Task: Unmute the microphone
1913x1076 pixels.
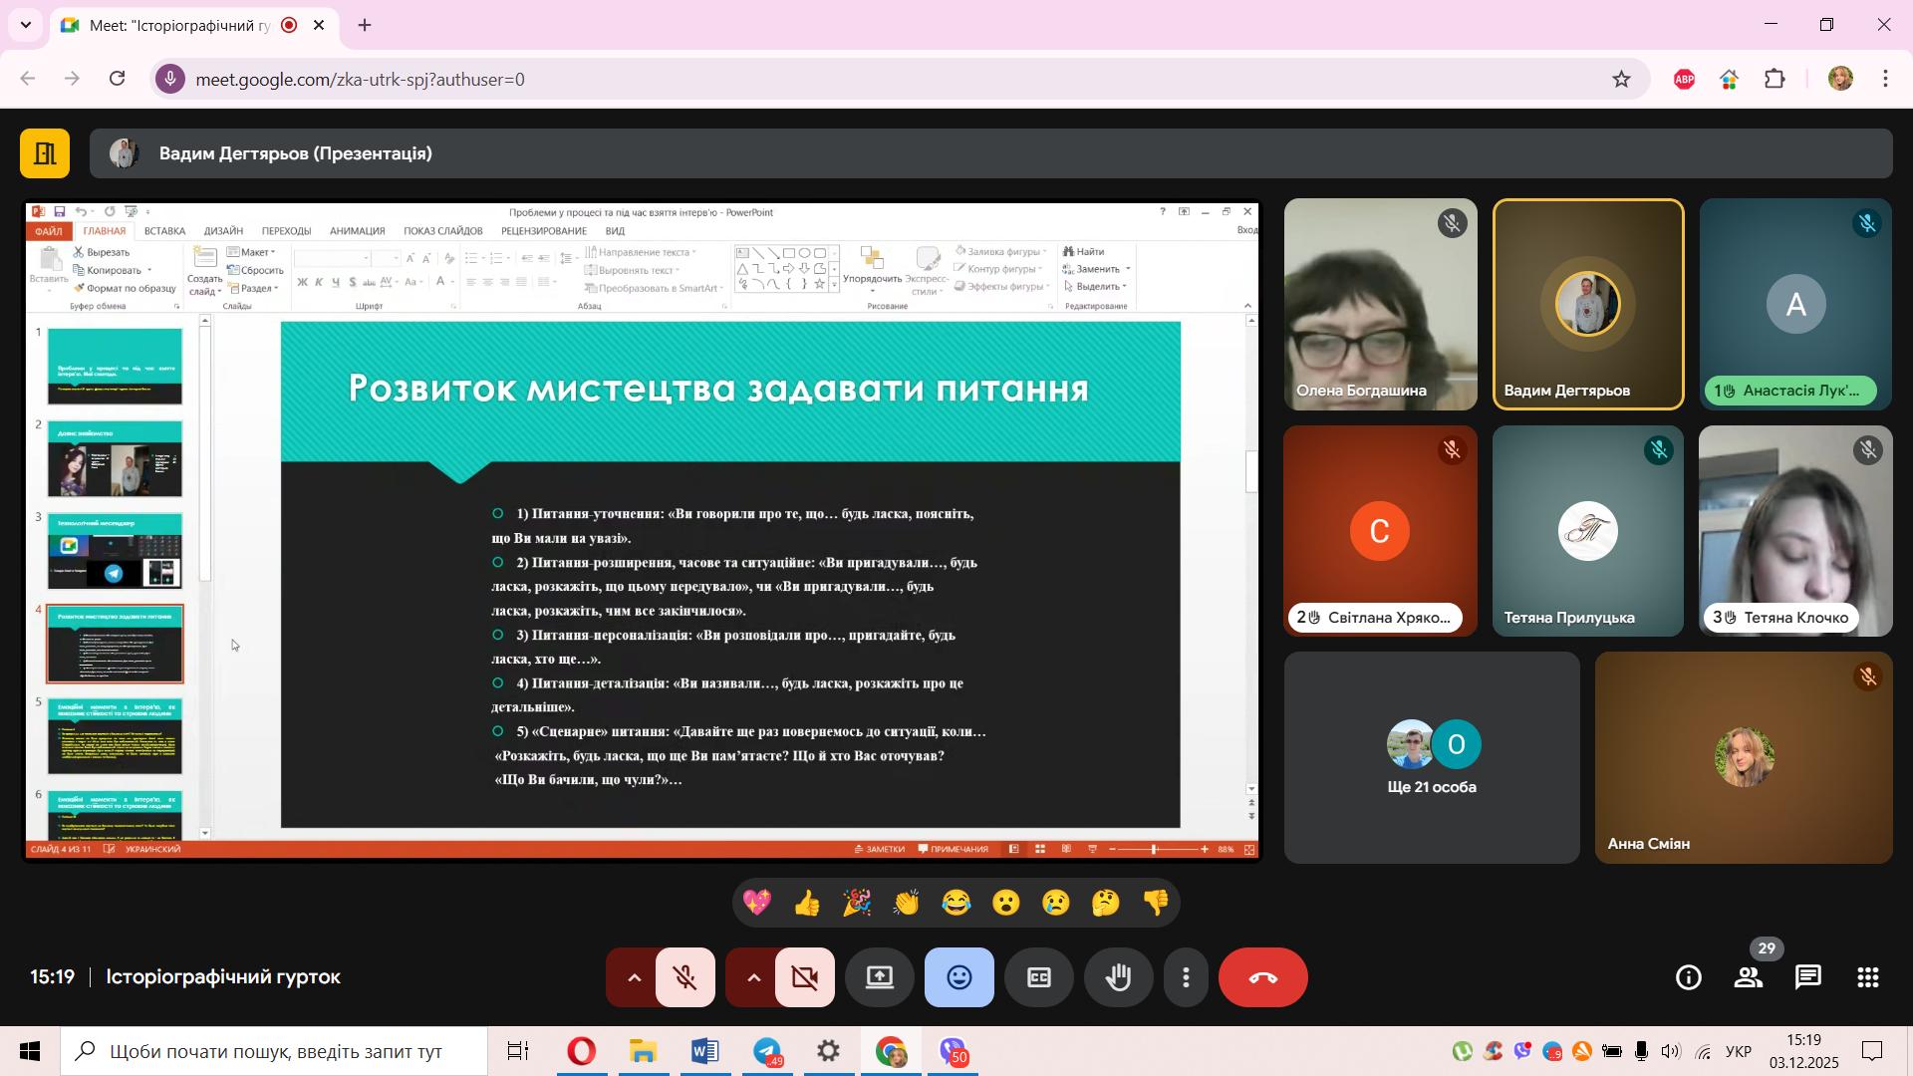Action: click(685, 978)
